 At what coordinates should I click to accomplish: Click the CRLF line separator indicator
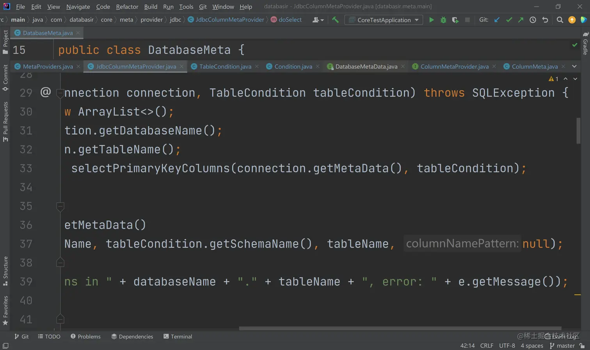pyautogui.click(x=487, y=346)
